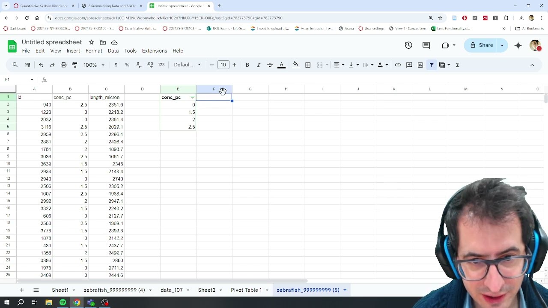Click the File Explorer taskbar icon

tap(49, 302)
